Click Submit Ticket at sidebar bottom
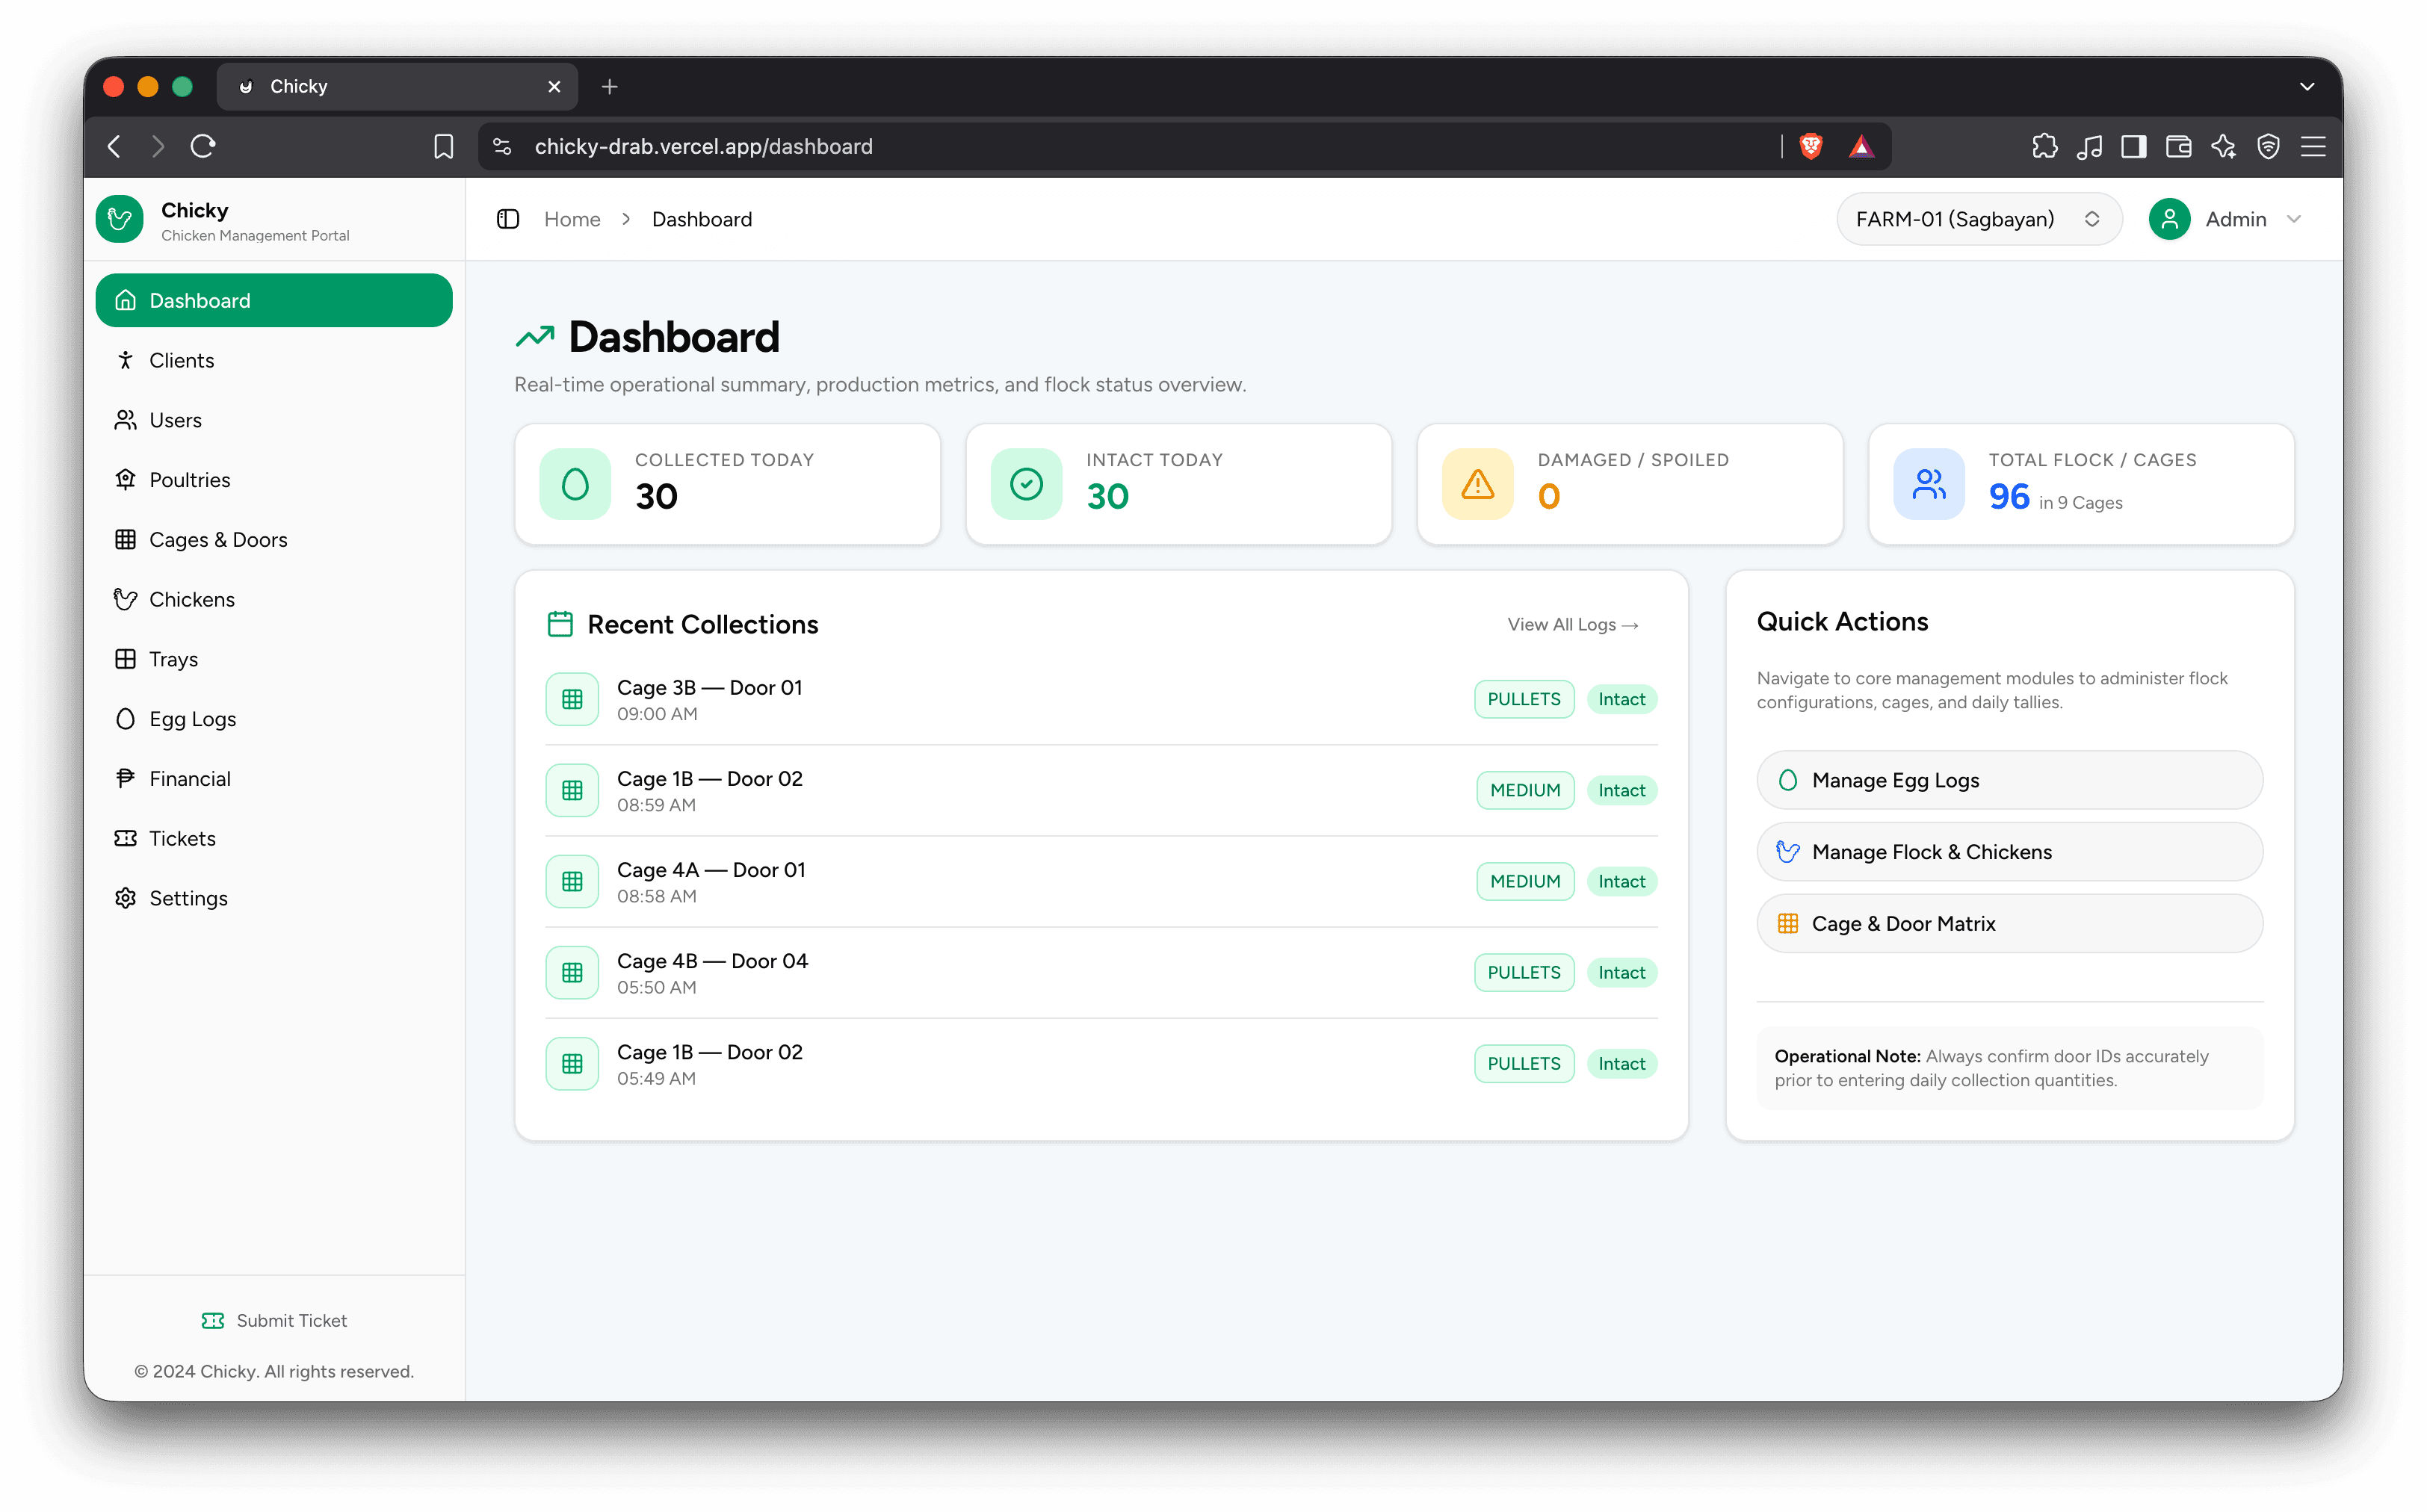 pos(274,1320)
